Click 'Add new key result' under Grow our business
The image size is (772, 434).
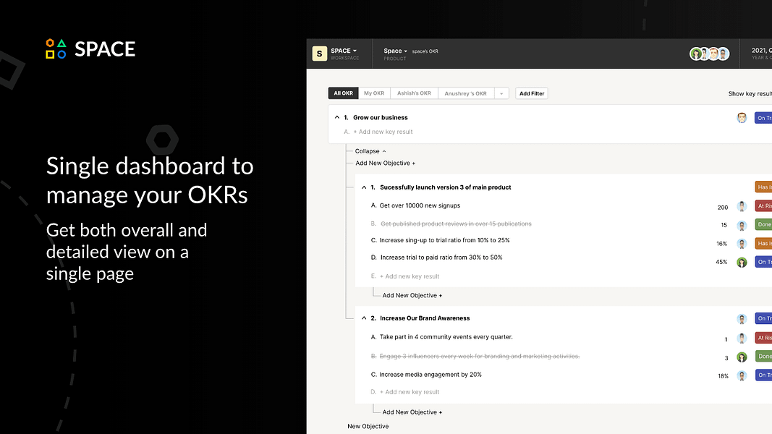[384, 132]
